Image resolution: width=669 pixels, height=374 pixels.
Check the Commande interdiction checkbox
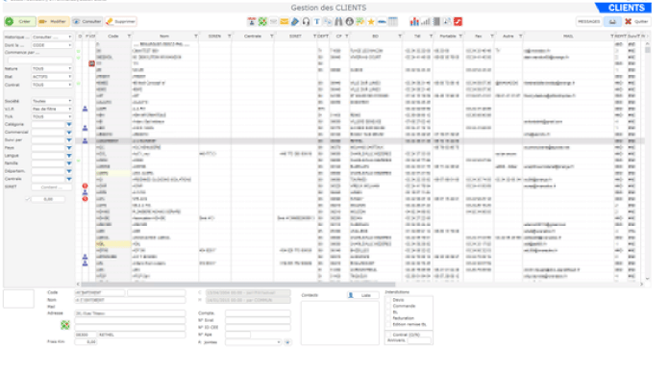pyautogui.click(x=388, y=306)
